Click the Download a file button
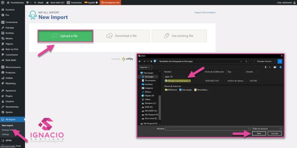The height and width of the screenshot is (148, 297). click(x=122, y=36)
